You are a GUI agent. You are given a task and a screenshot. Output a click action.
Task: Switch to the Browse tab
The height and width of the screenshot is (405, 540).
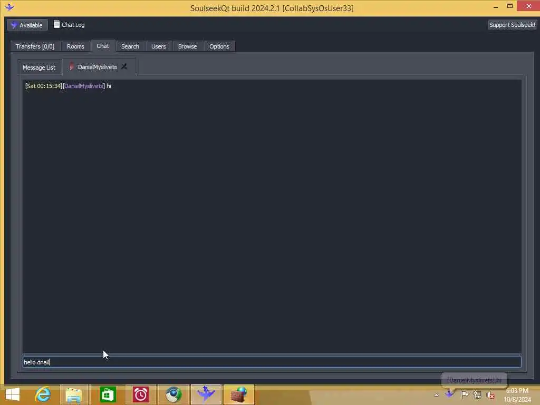tap(187, 46)
